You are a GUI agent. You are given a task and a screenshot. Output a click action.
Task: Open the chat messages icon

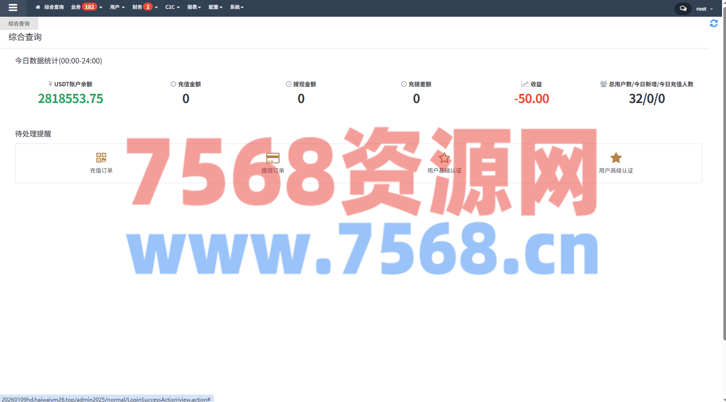pos(683,8)
